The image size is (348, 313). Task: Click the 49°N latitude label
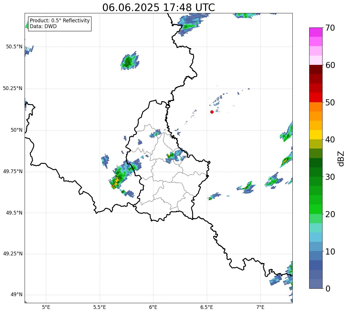(x=17, y=295)
